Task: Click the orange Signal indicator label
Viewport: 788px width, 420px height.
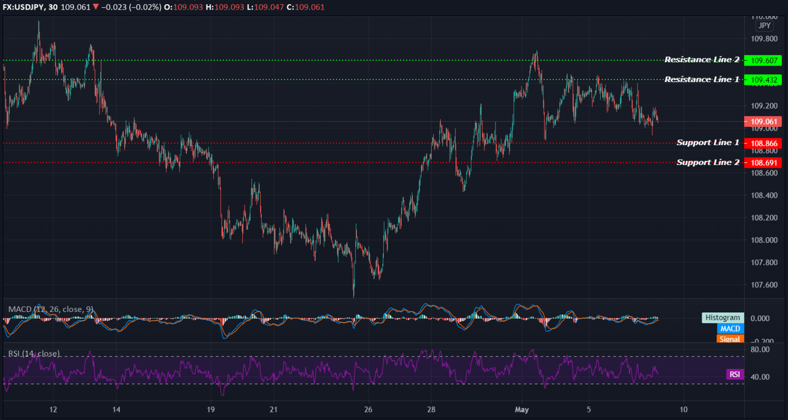Action: 730,339
